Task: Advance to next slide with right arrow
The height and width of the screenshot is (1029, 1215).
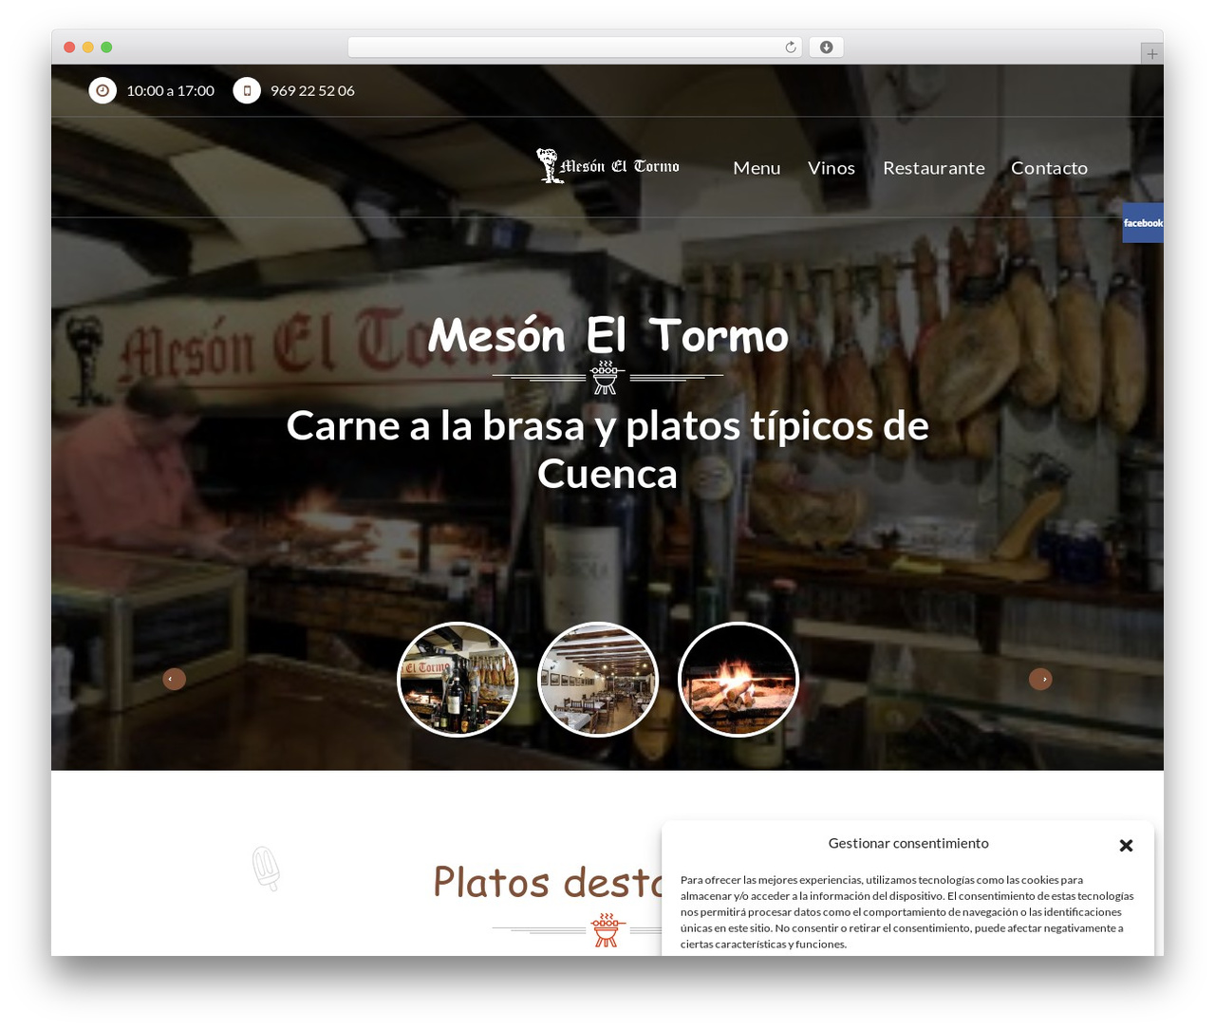Action: click(1040, 679)
